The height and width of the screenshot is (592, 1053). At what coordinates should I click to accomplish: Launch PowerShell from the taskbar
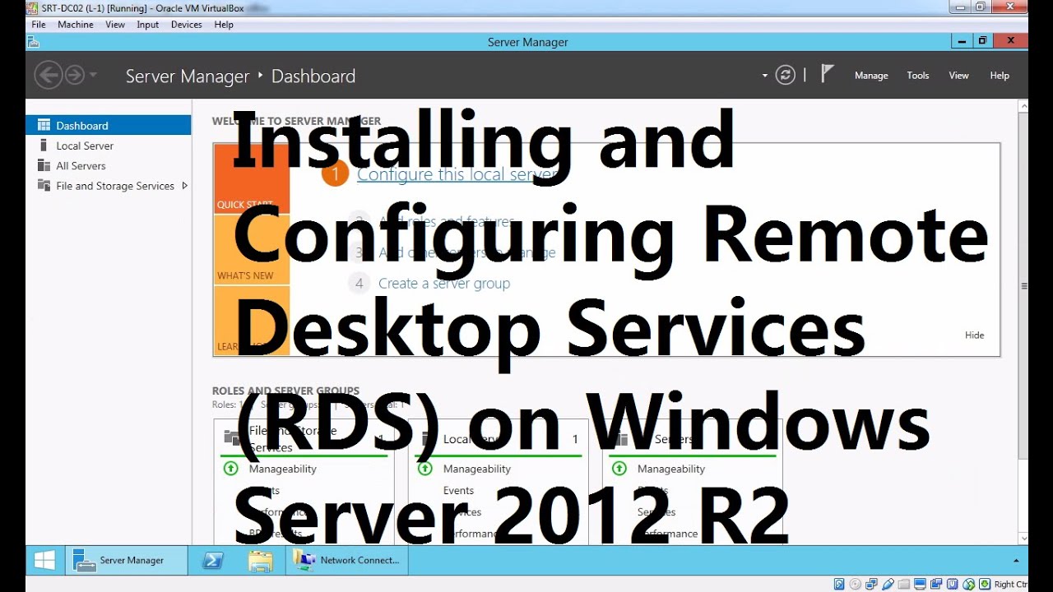[212, 560]
